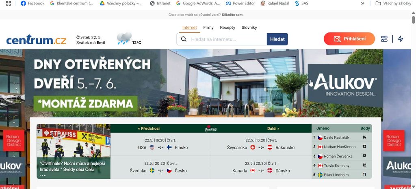The height and width of the screenshot is (189, 416).
Task: Click the settings sliders icon beside Přihlášení
Action: click(x=384, y=39)
